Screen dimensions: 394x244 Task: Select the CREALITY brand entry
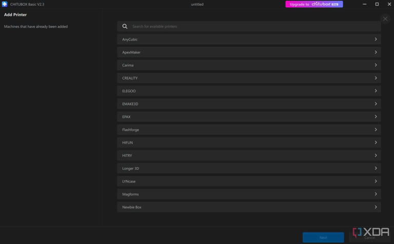[249, 78]
